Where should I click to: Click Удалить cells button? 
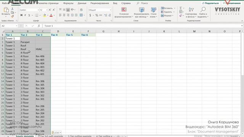pyautogui.click(x=168, y=12)
